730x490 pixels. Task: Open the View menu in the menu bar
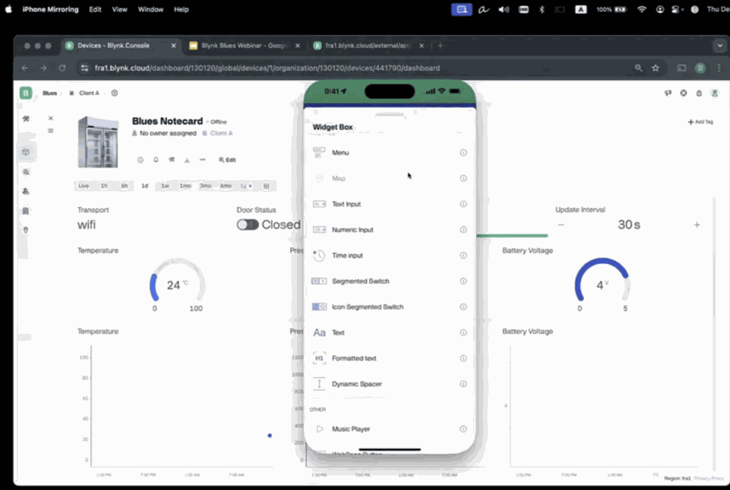[119, 10]
